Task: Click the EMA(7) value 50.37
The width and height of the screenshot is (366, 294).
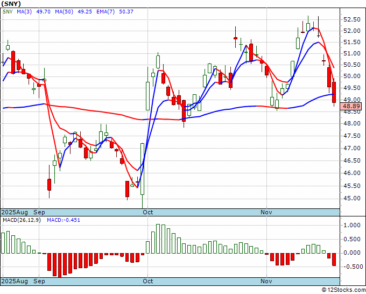Action: tap(126, 12)
